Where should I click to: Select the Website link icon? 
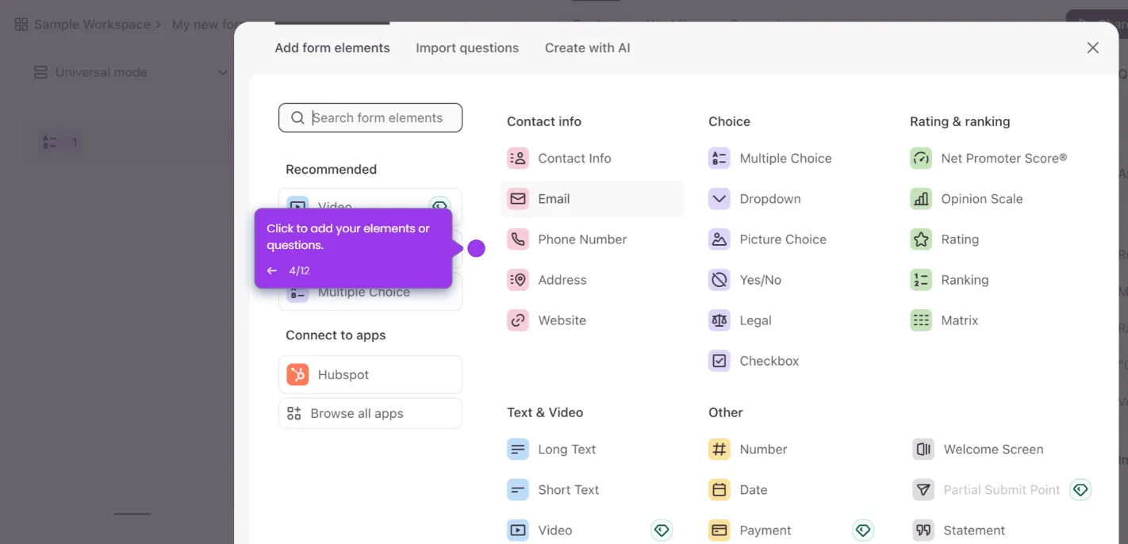pyautogui.click(x=518, y=320)
